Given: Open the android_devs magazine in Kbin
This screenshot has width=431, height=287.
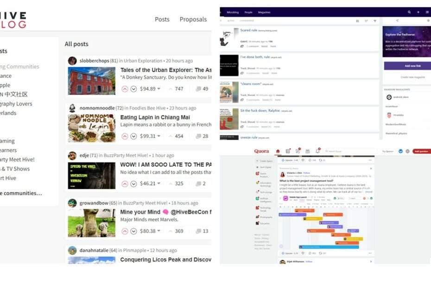Looking at the screenshot, I should [x=400, y=97].
